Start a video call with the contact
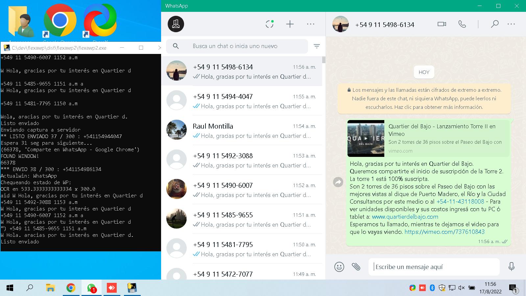 click(442, 24)
